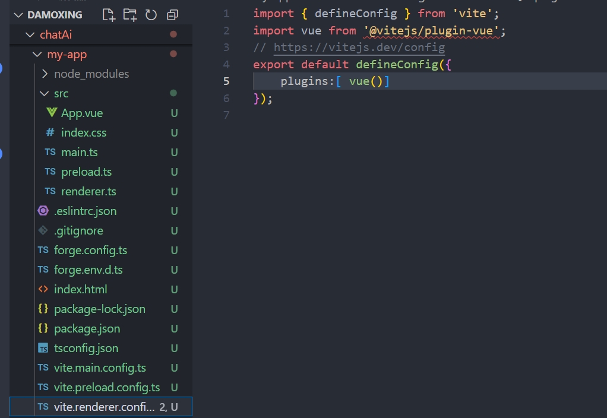This screenshot has width=607, height=418.
Task: Refresh the explorer with the circular arrow icon
Action: (x=151, y=15)
